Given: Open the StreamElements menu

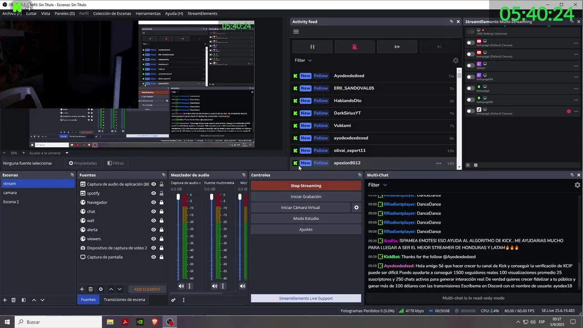Looking at the screenshot, I should (202, 14).
